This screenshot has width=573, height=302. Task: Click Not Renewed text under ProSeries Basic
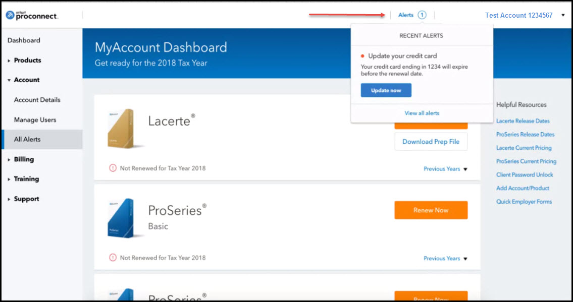pos(163,258)
